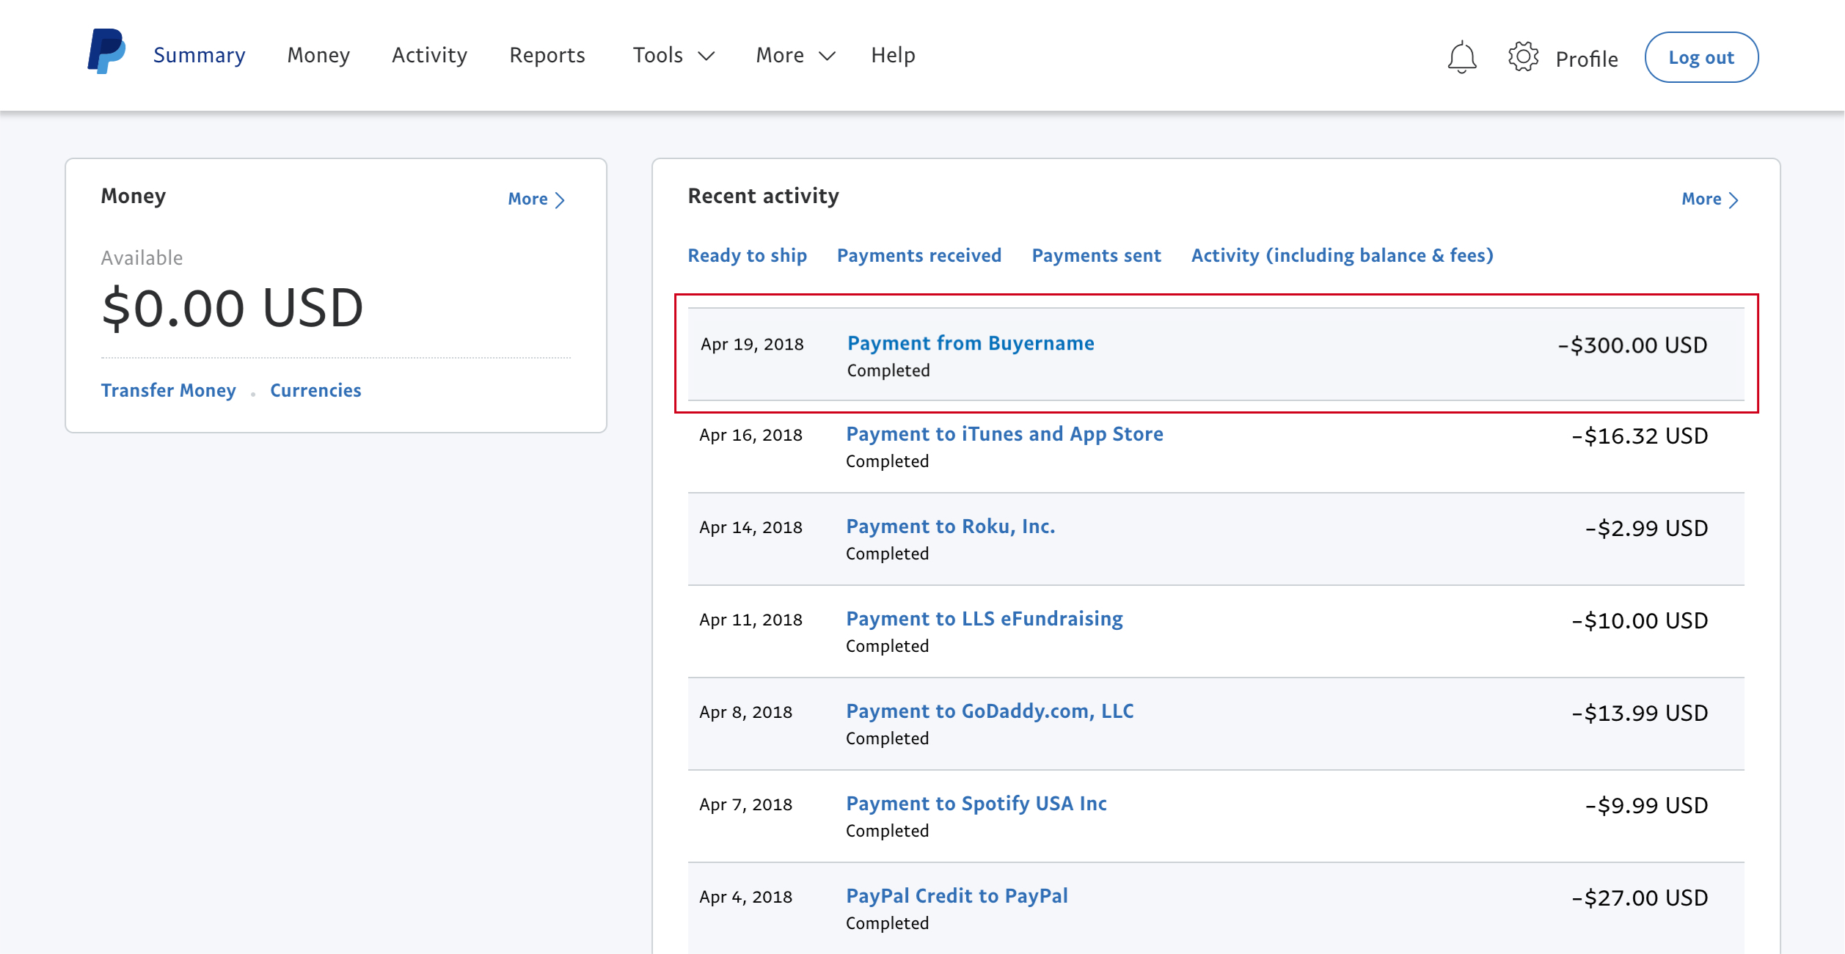
Task: Show Payments sent filter
Action: [1096, 256]
